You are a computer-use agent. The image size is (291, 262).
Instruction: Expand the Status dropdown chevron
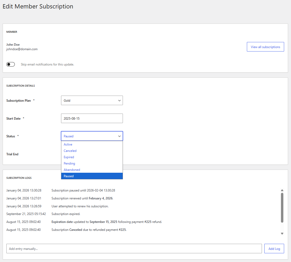(x=119, y=136)
